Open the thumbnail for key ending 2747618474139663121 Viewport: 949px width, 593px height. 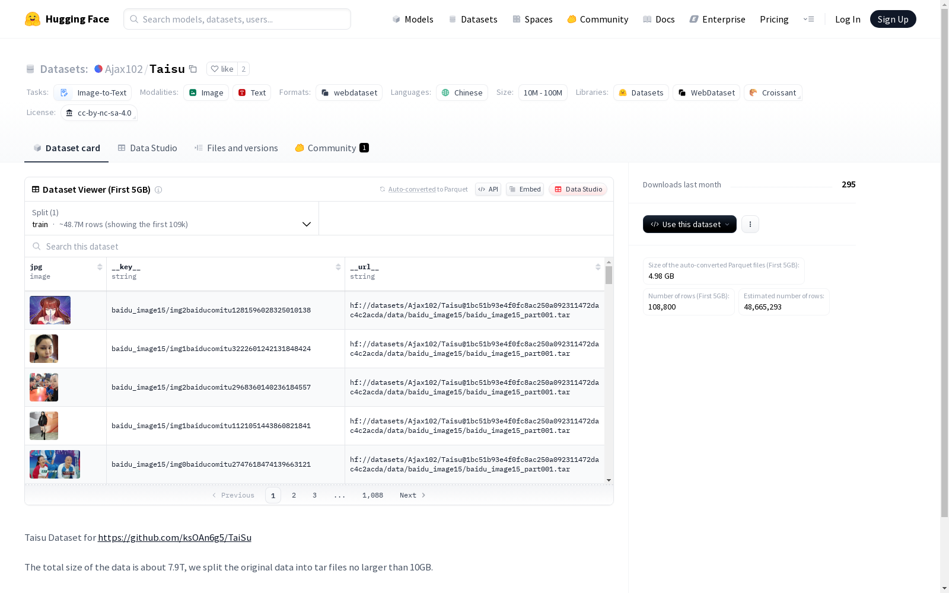(55, 464)
